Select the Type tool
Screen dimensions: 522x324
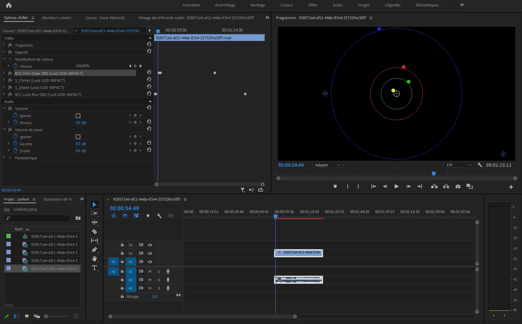(94, 268)
